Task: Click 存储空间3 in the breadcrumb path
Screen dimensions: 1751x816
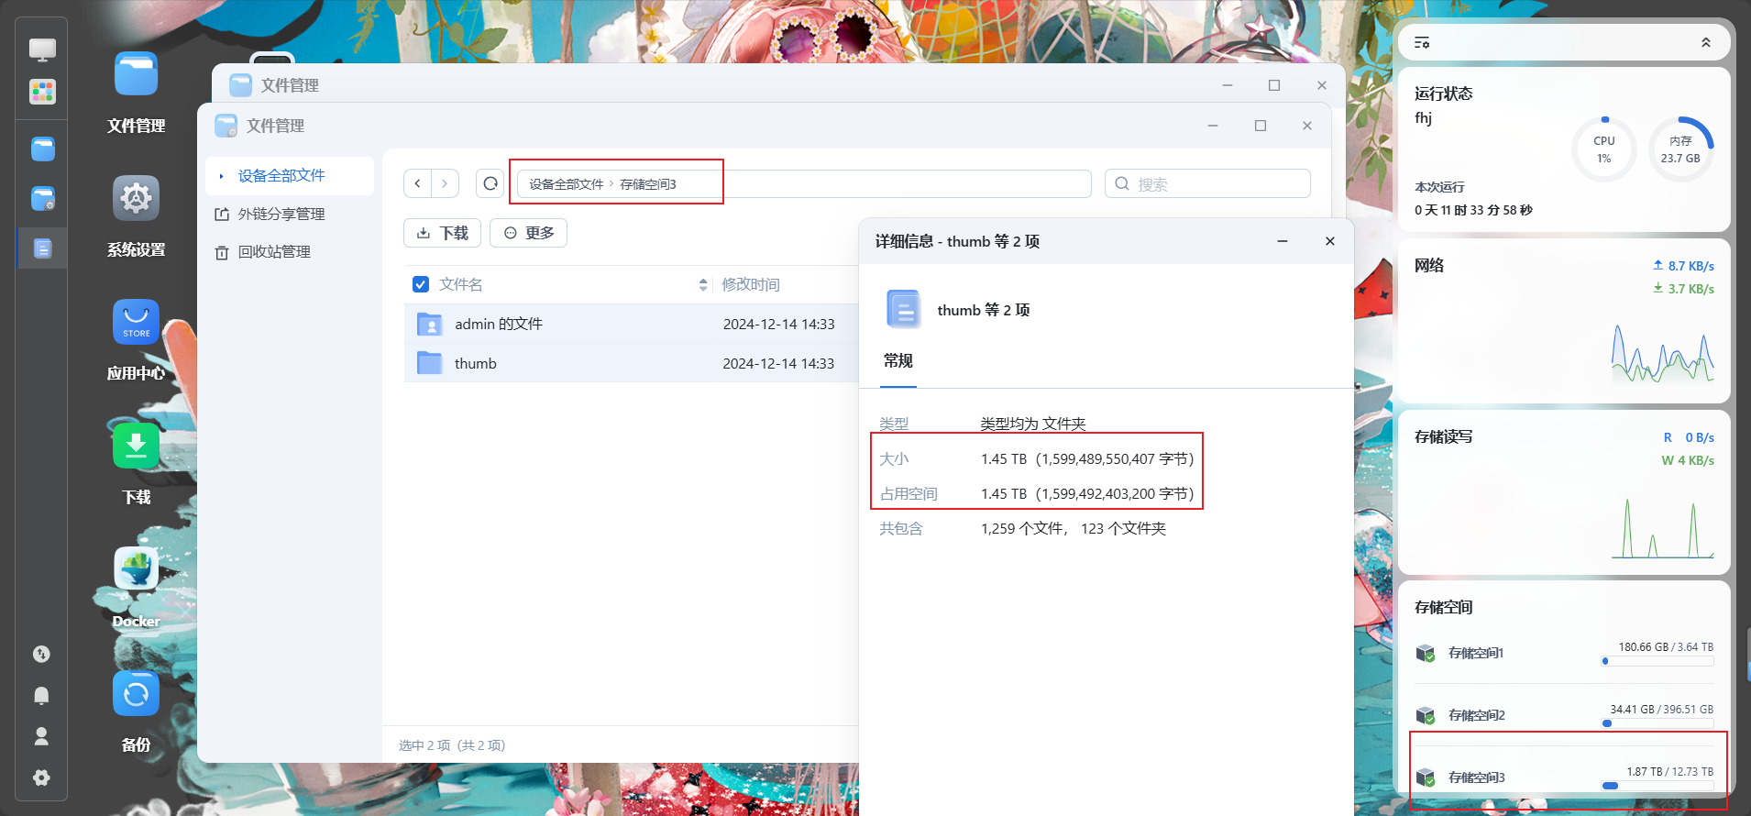Action: (648, 184)
